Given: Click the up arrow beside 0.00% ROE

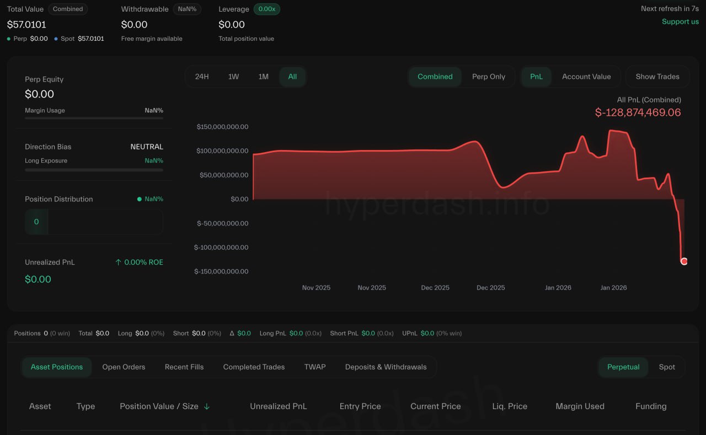Looking at the screenshot, I should click(118, 262).
